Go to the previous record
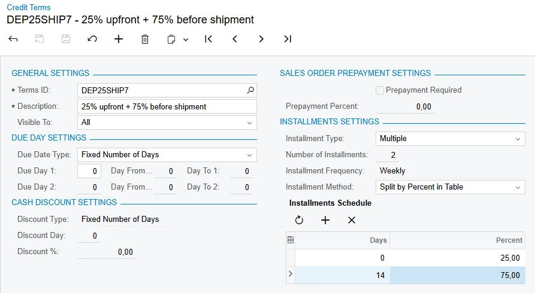 (x=235, y=39)
